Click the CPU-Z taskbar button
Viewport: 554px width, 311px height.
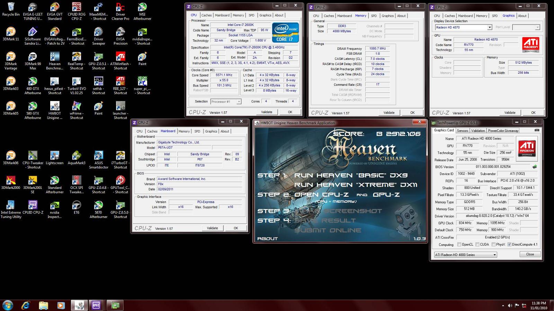96,305
